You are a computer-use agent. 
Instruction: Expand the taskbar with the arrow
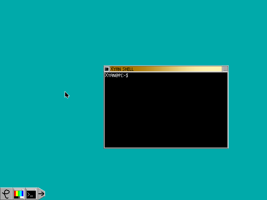(x=41, y=194)
